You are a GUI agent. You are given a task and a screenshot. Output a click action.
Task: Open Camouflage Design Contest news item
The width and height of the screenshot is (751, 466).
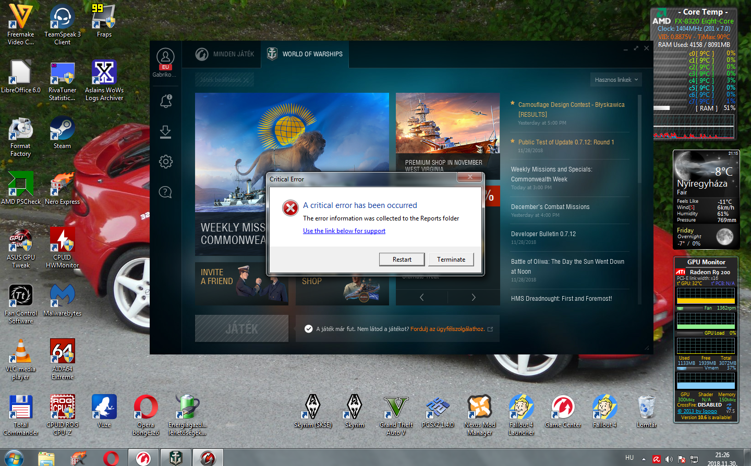571,109
